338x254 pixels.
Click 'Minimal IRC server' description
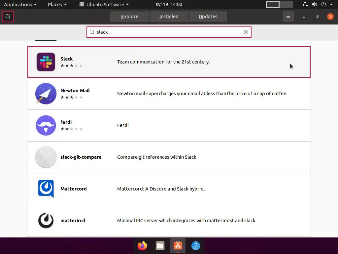pyautogui.click(x=186, y=221)
